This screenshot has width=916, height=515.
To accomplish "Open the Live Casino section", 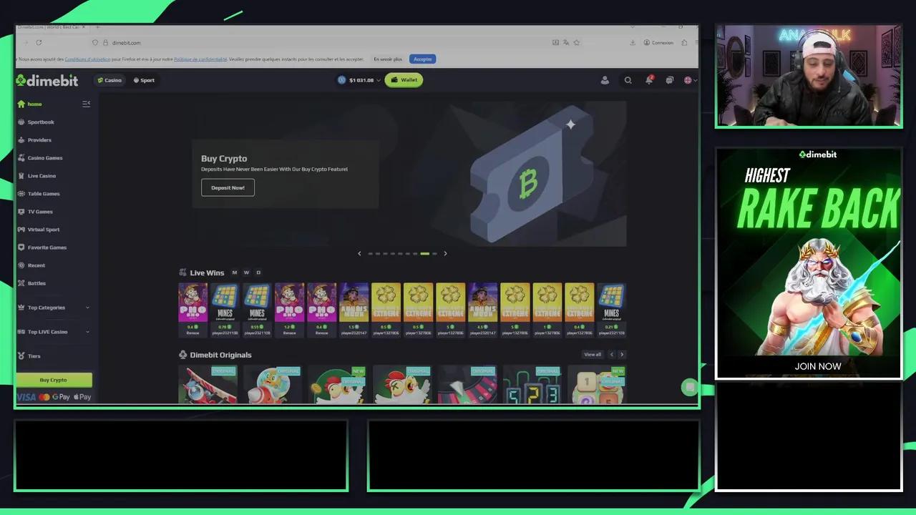I will coord(42,175).
